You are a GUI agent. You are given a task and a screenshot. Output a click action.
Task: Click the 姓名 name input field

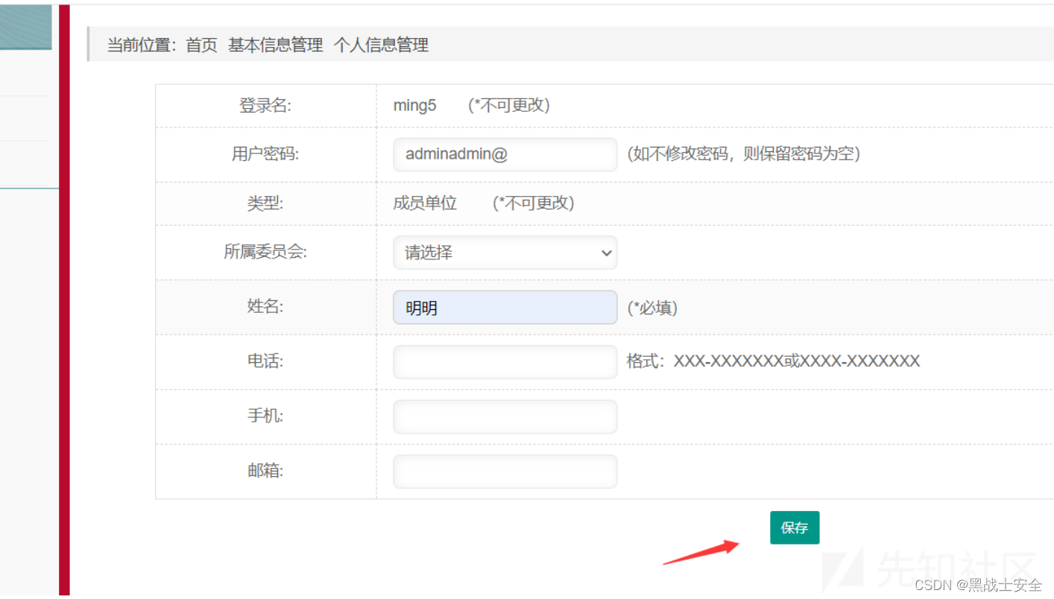pyautogui.click(x=505, y=308)
